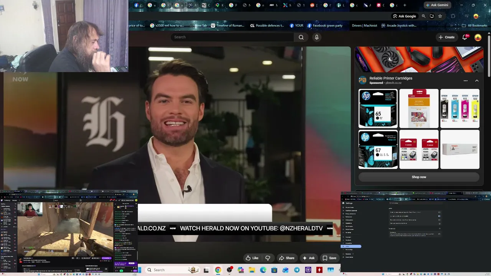491x276 pixels.
Task: Open the 'YOUR' Facebook bookmark
Action: tap(297, 26)
